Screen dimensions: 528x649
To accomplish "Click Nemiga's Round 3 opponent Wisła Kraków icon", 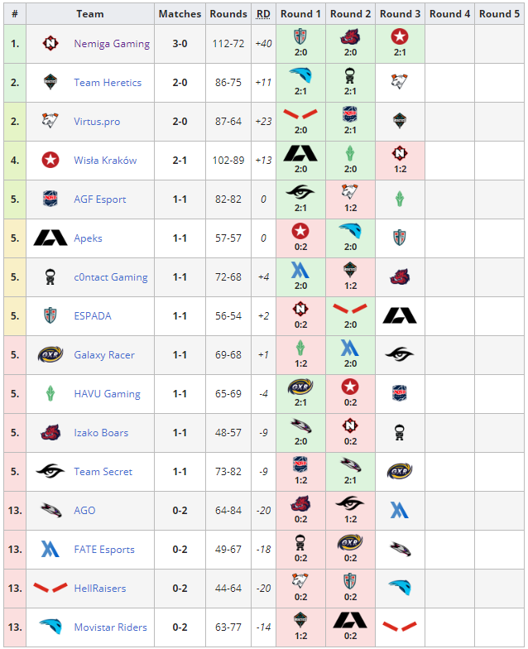I will coord(400,36).
